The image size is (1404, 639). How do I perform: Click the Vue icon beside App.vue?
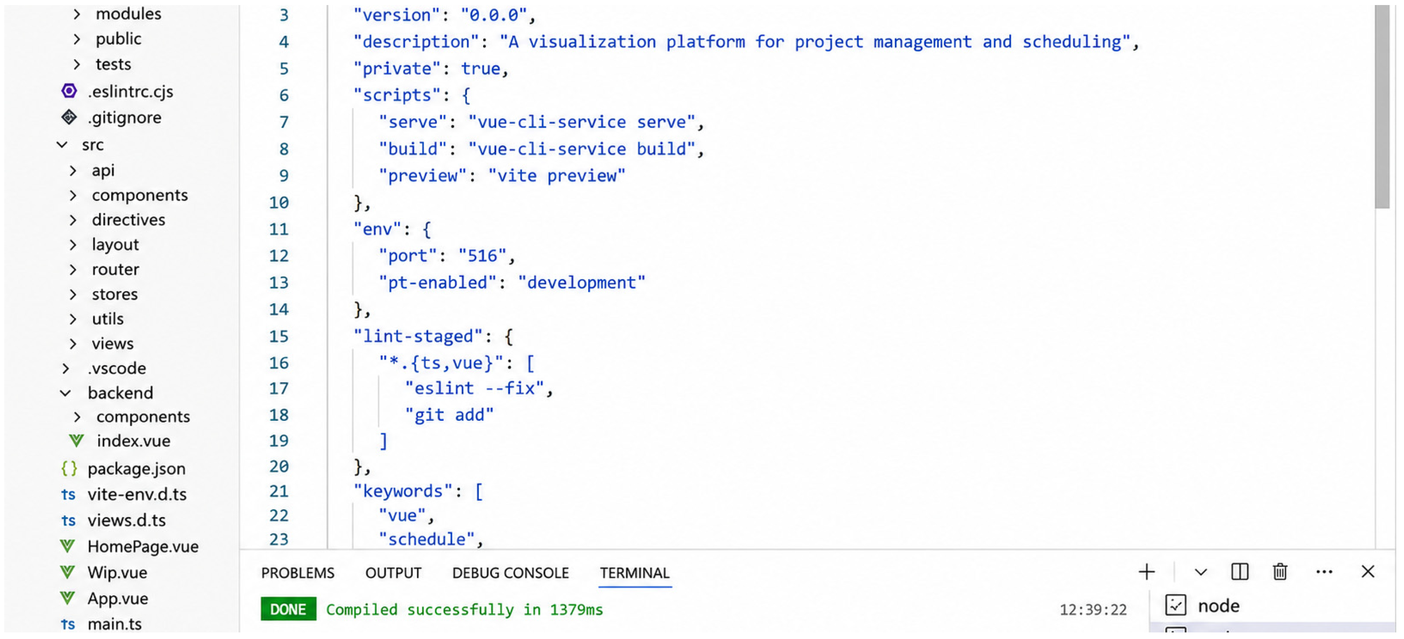click(68, 599)
